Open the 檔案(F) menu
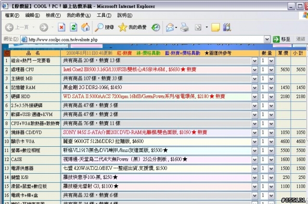 tap(12, 15)
